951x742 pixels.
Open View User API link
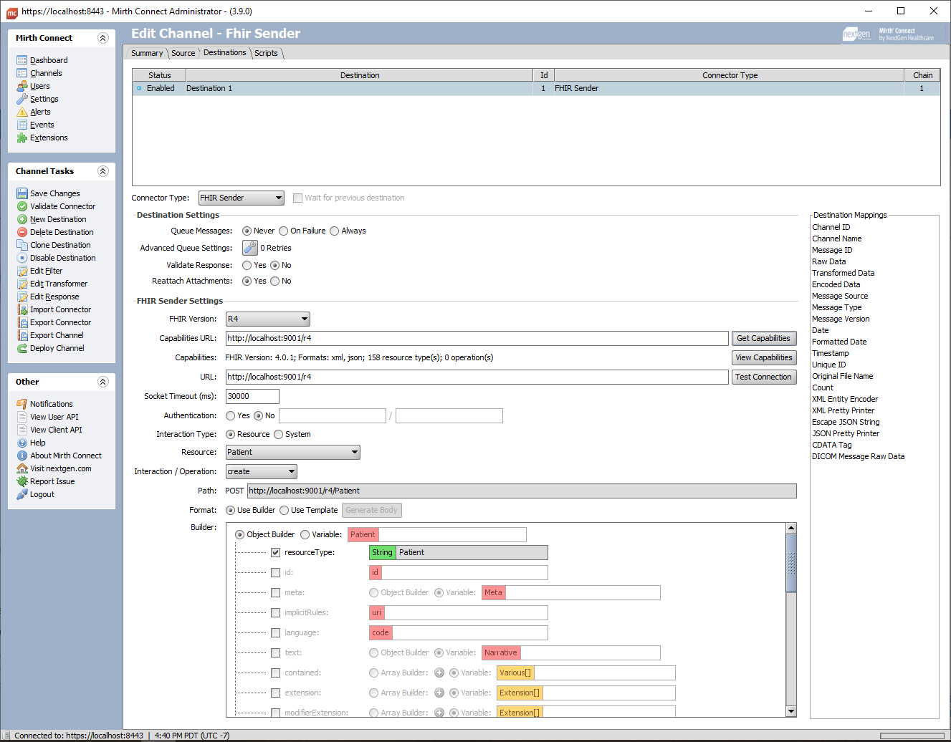[x=54, y=417]
